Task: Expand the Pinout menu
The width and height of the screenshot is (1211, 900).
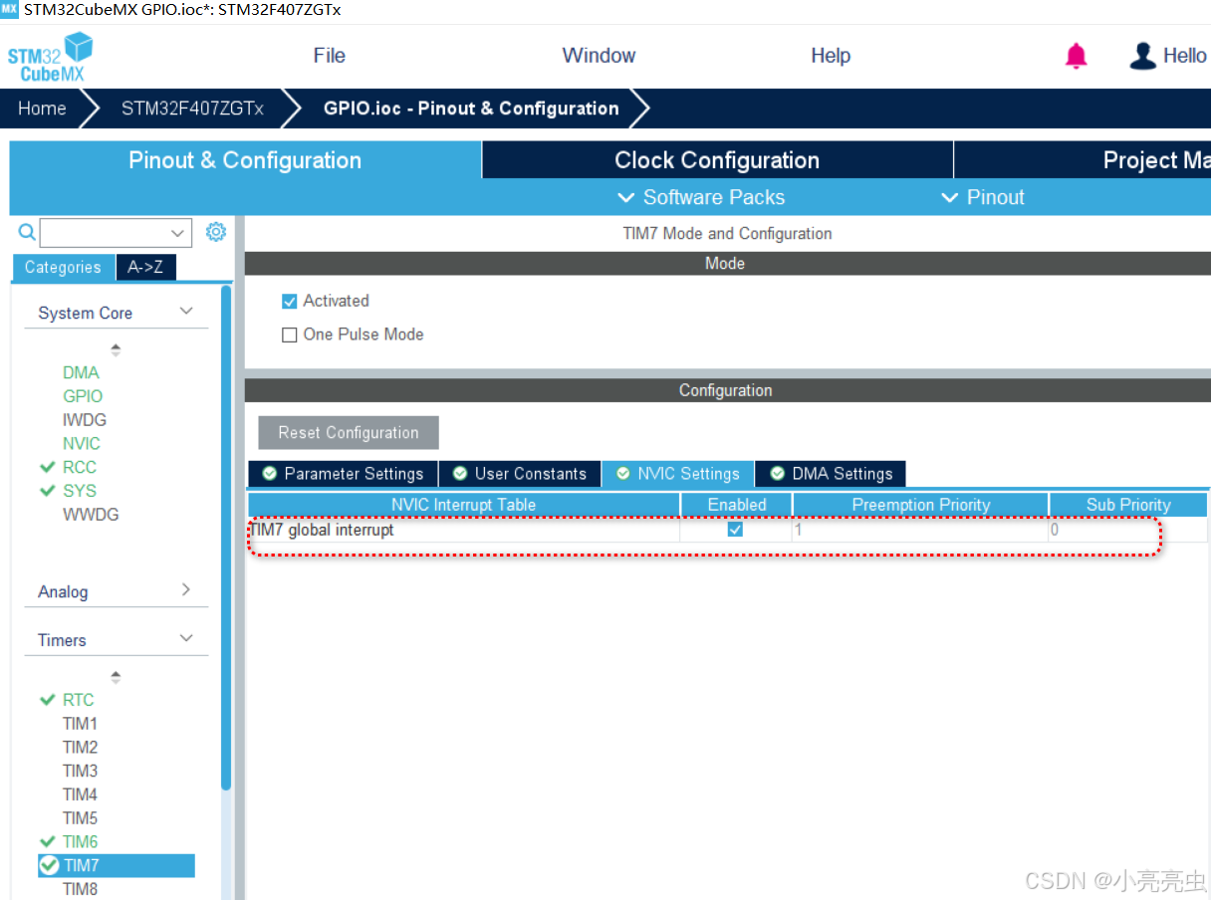Action: (x=983, y=197)
